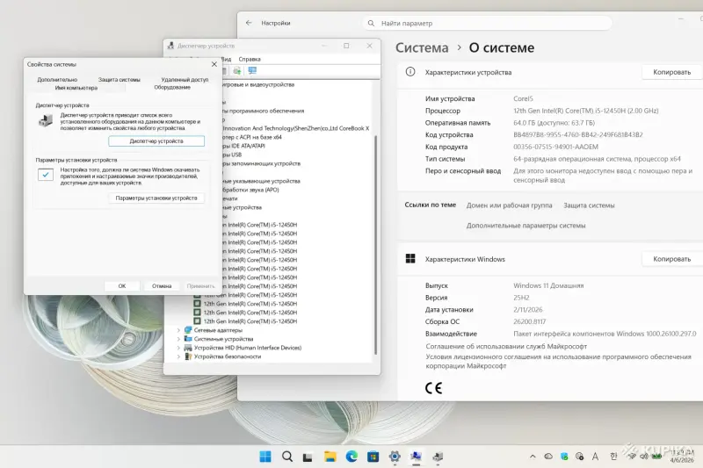The height and width of the screenshot is (468, 703).
Task: Open the Условия лицензионного соглашения link
Action: coord(558,361)
